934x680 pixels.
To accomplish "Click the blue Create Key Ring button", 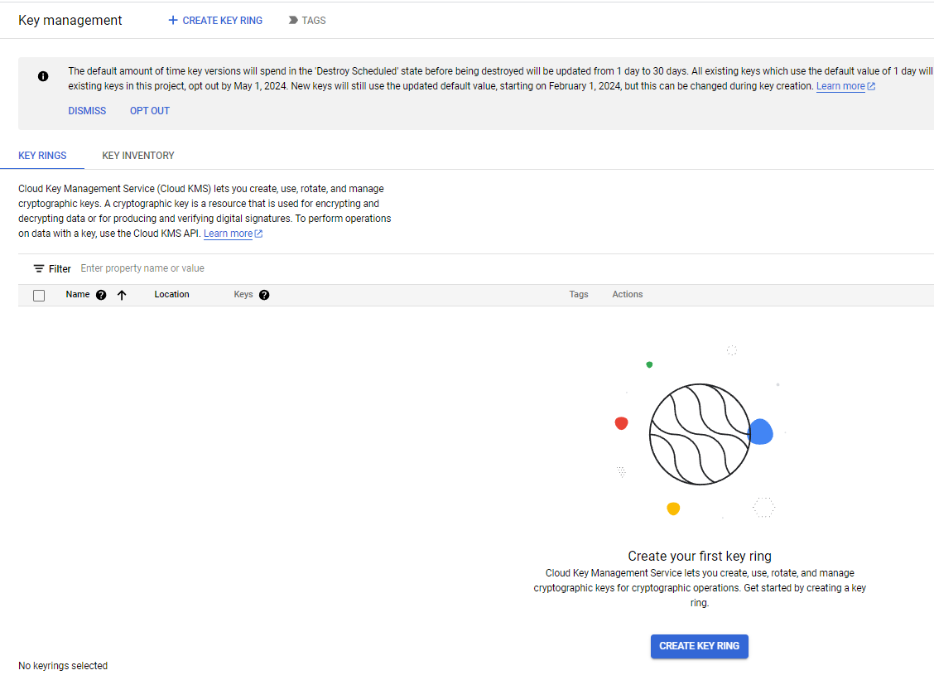I will coord(700,646).
